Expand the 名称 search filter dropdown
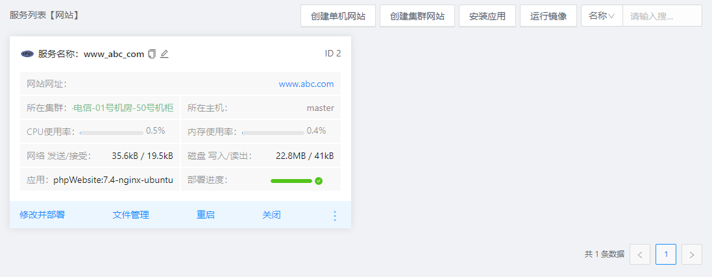Image resolution: width=712 pixels, height=277 pixels. coord(602,16)
